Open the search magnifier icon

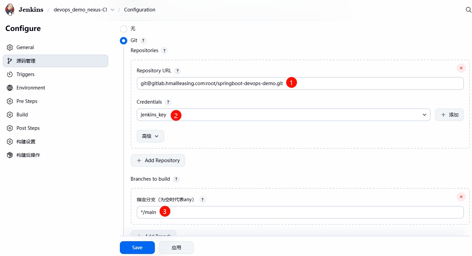click(468, 10)
